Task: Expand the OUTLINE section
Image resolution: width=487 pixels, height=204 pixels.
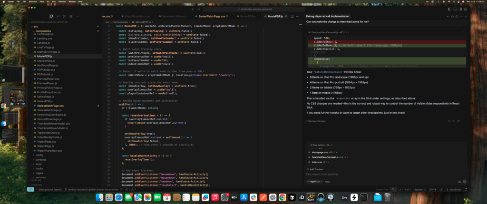Action: pyautogui.click(x=36, y=180)
